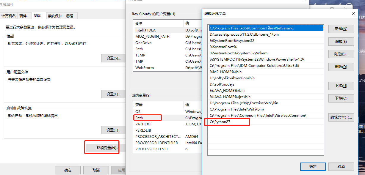The height and width of the screenshot is (175, 365).
Task: Select the %SystemRoot%\system32 path entry
Action: 226,40
